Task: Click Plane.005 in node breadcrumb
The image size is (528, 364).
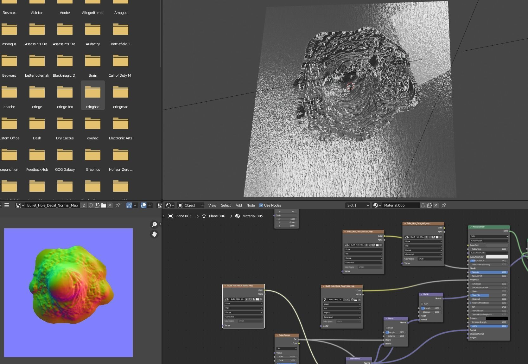Action: pos(183,216)
